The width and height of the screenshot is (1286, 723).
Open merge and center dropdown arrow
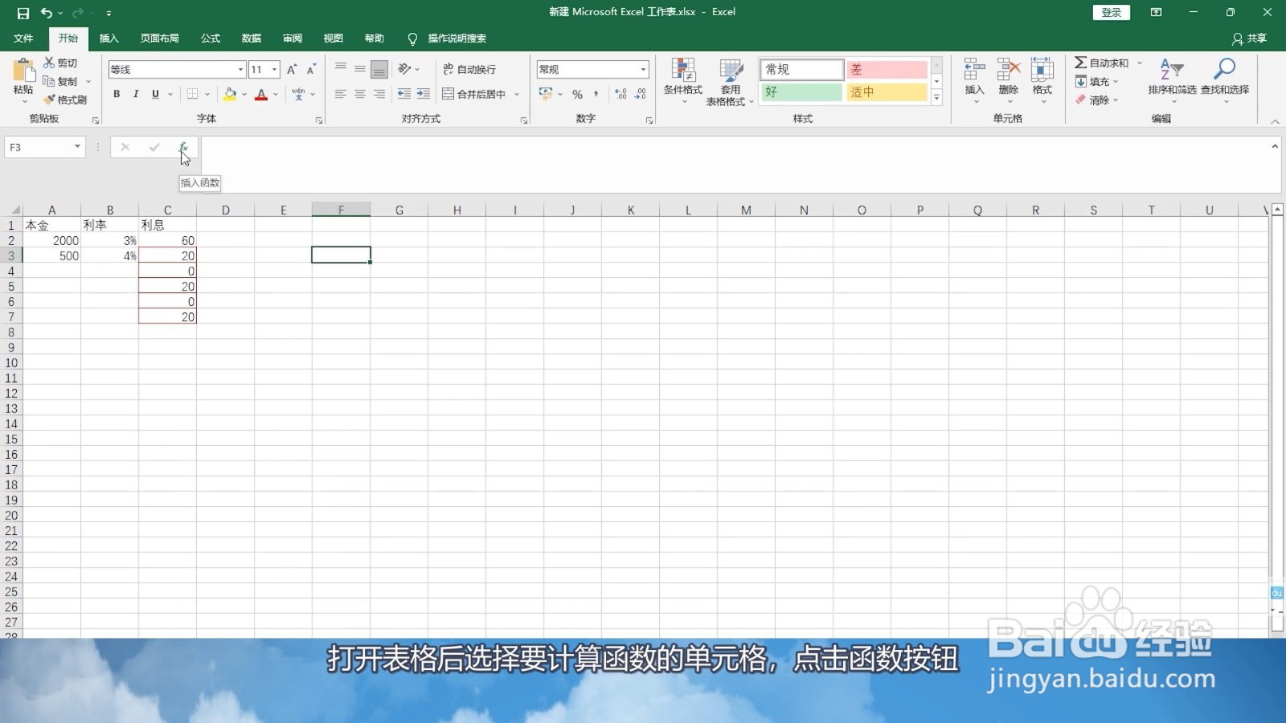coord(517,94)
